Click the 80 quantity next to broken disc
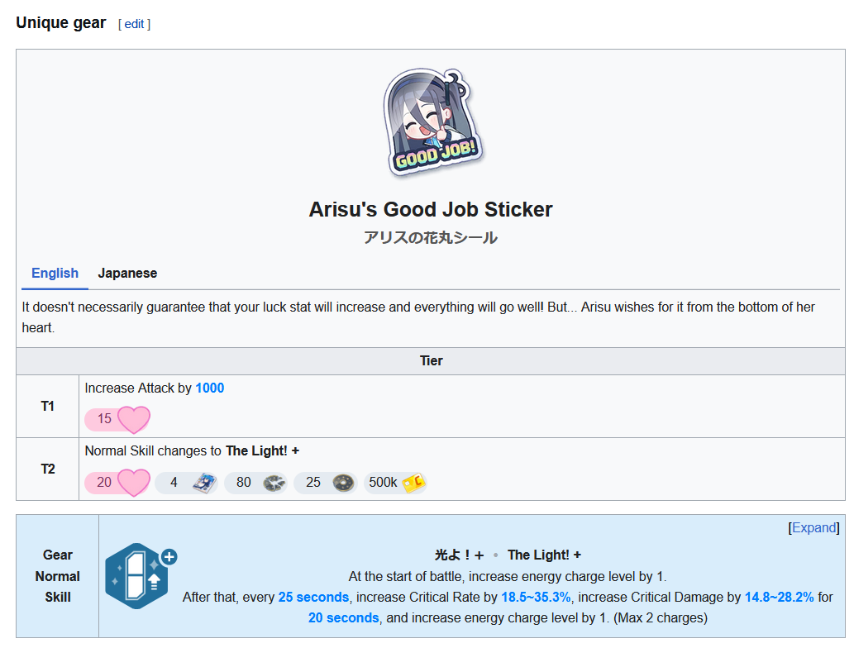This screenshot has width=854, height=648. pyautogui.click(x=243, y=483)
